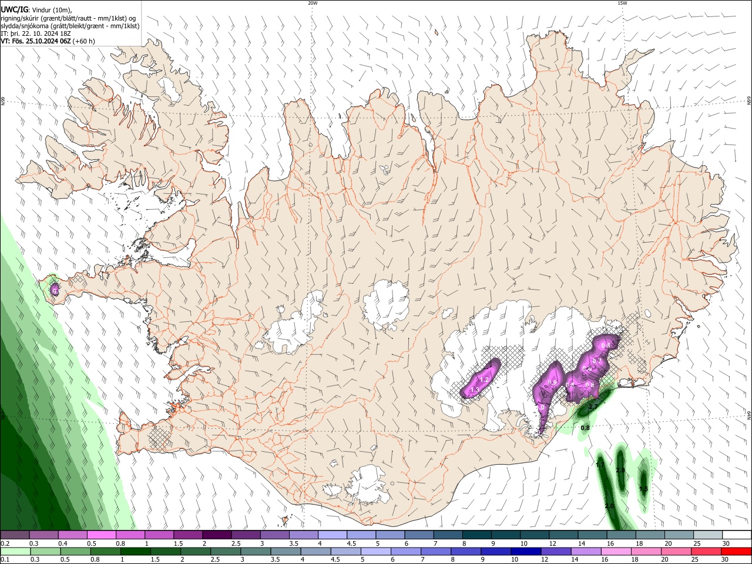752x564 pixels.
Task: Select the 12 swatch in upper snow legend
Action: [x=563, y=535]
